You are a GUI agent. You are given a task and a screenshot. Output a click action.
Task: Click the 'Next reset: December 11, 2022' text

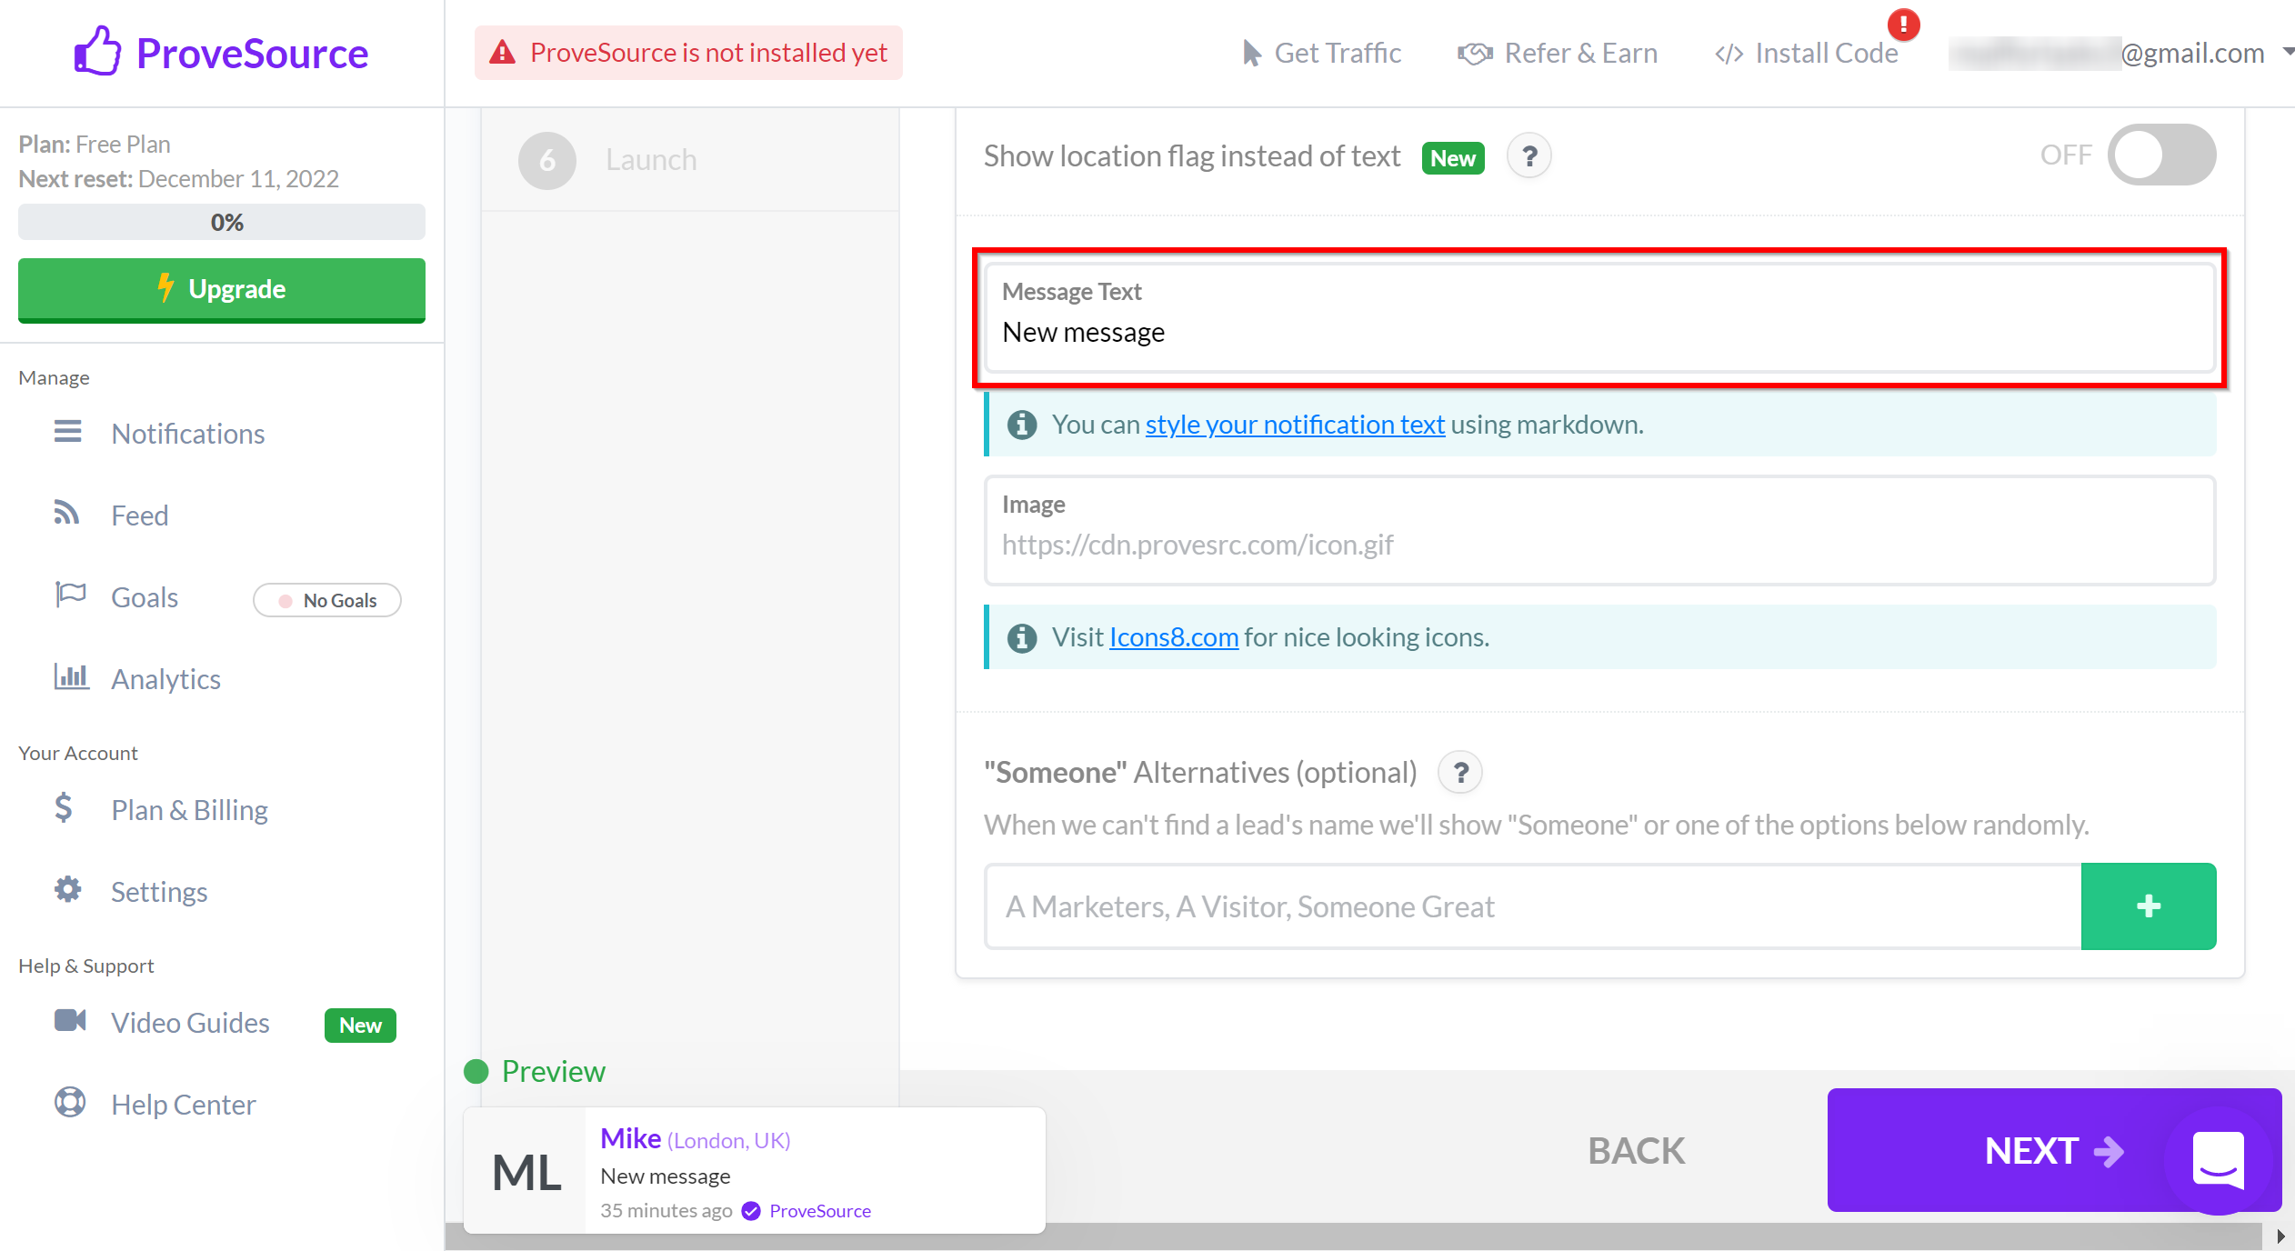pos(179,179)
